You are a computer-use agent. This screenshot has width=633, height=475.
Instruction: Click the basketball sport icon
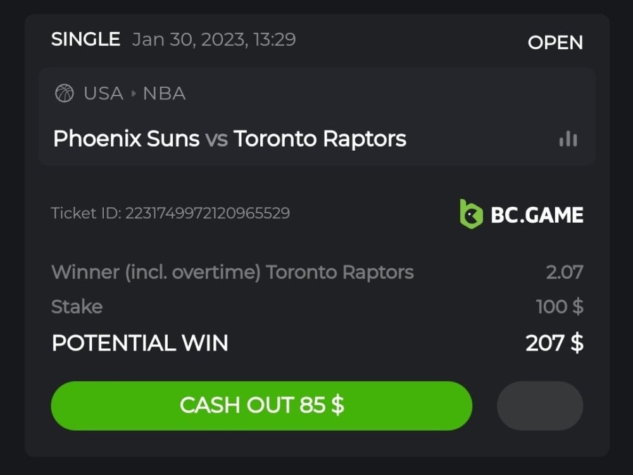tap(65, 94)
